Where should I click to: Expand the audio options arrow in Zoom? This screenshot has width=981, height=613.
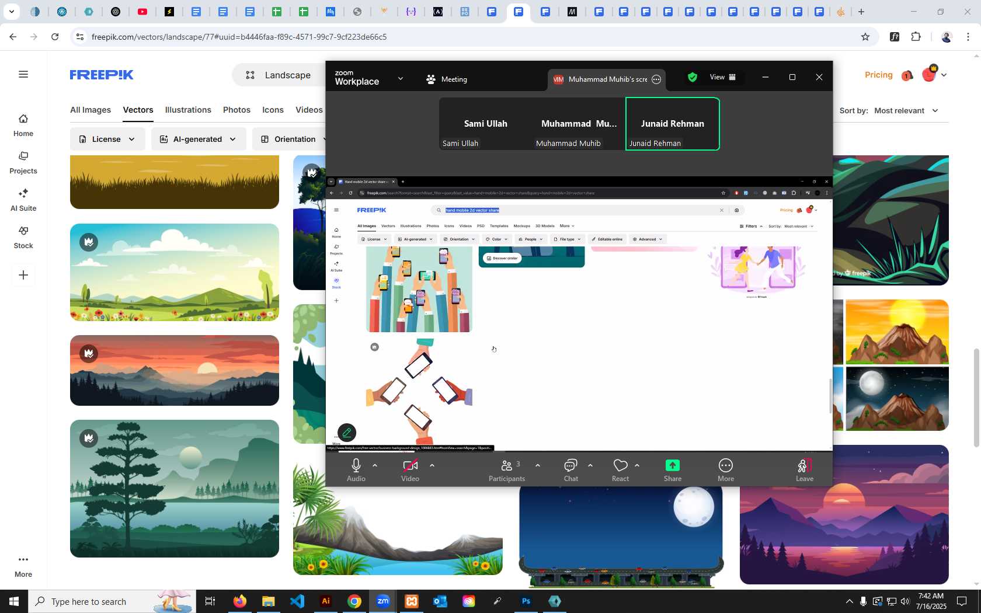point(375,465)
